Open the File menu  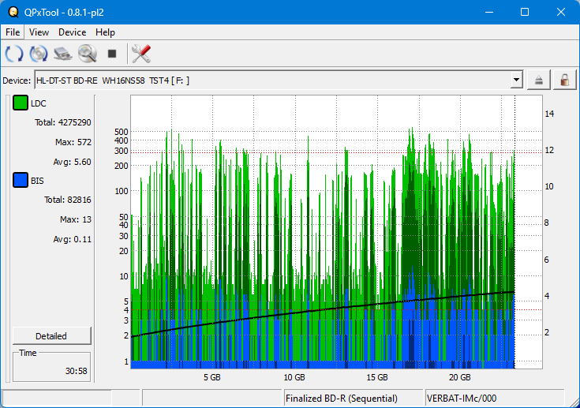[x=13, y=32]
